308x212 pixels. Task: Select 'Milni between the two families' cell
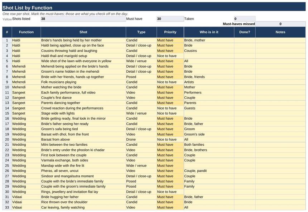coord(83,145)
